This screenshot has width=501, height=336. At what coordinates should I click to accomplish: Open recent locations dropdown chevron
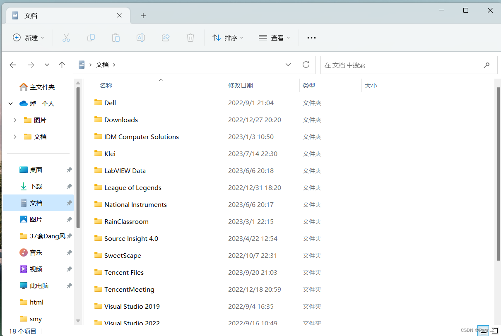47,65
